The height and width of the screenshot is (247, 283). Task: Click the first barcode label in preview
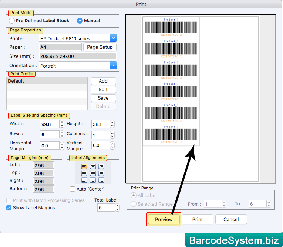171,27
